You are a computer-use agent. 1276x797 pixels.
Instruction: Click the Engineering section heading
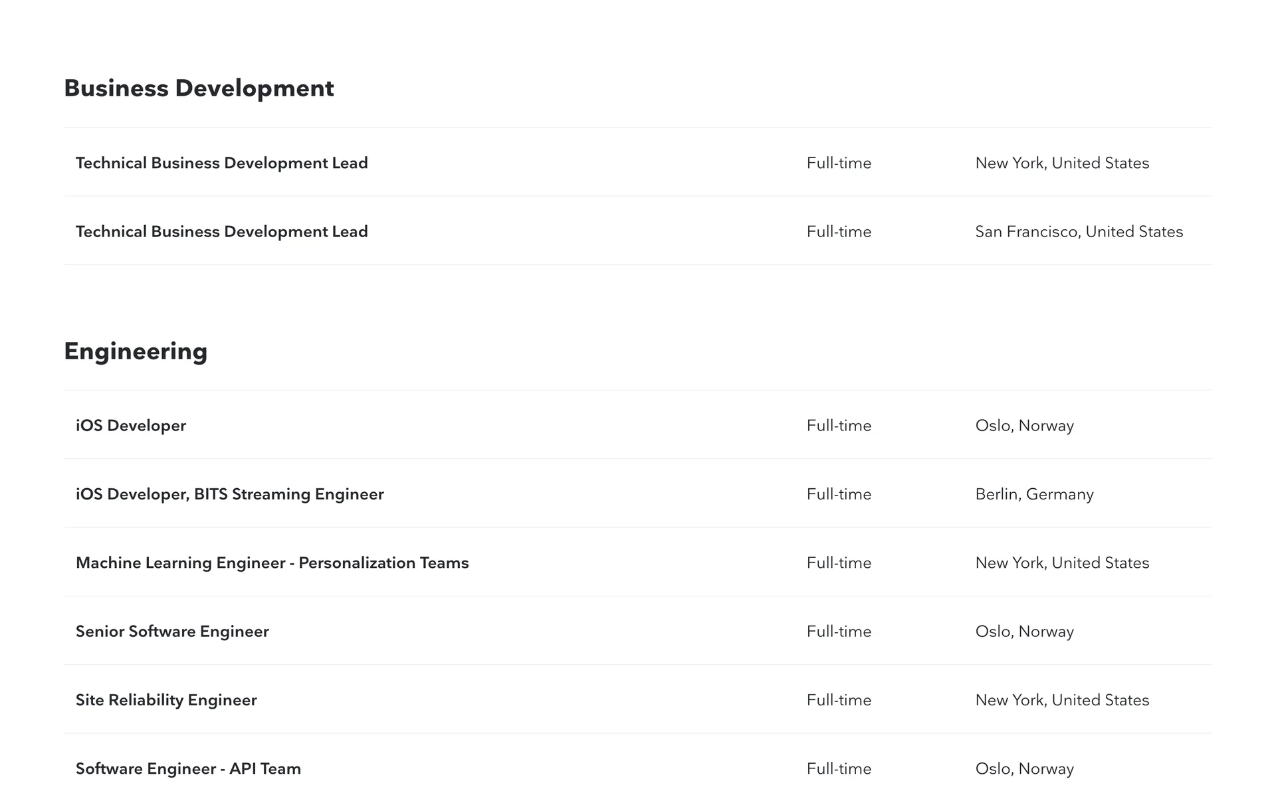pyautogui.click(x=136, y=351)
